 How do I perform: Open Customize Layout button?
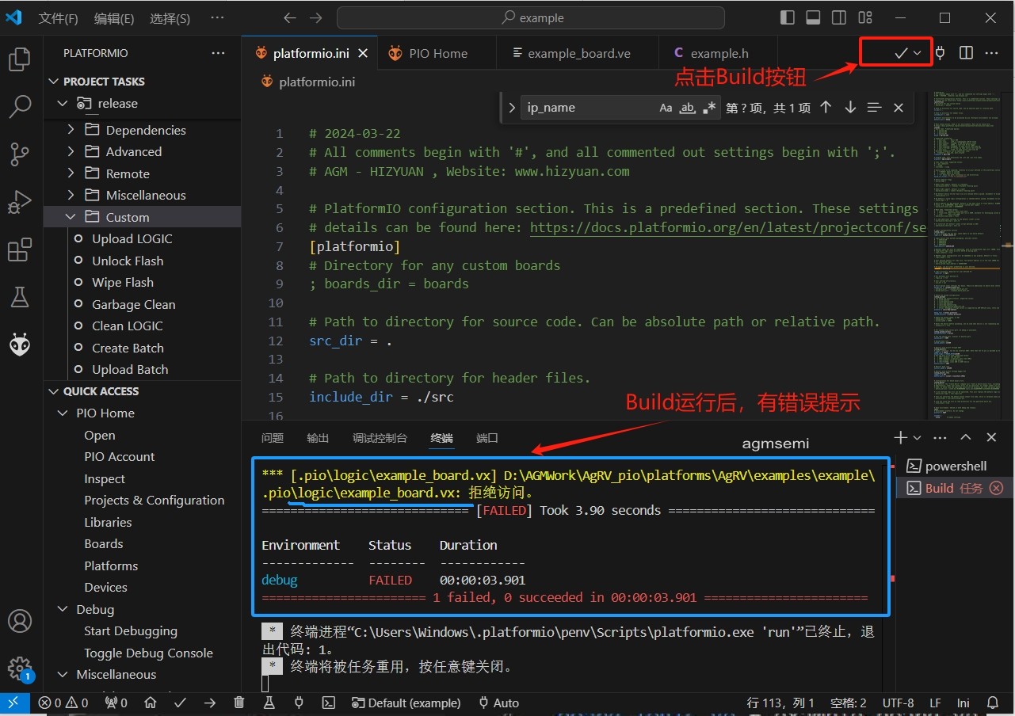(865, 17)
